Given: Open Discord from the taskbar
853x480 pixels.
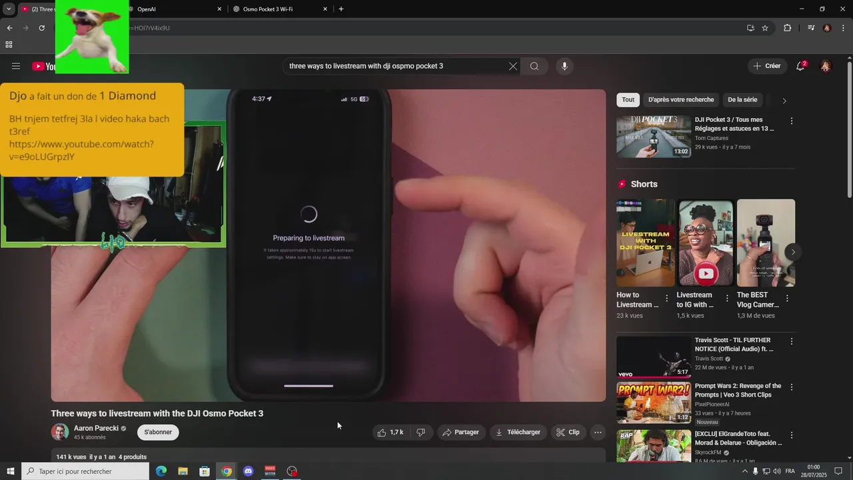Looking at the screenshot, I should [249, 471].
